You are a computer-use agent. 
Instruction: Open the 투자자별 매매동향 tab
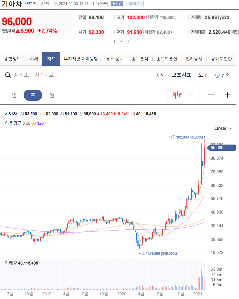click(x=81, y=59)
